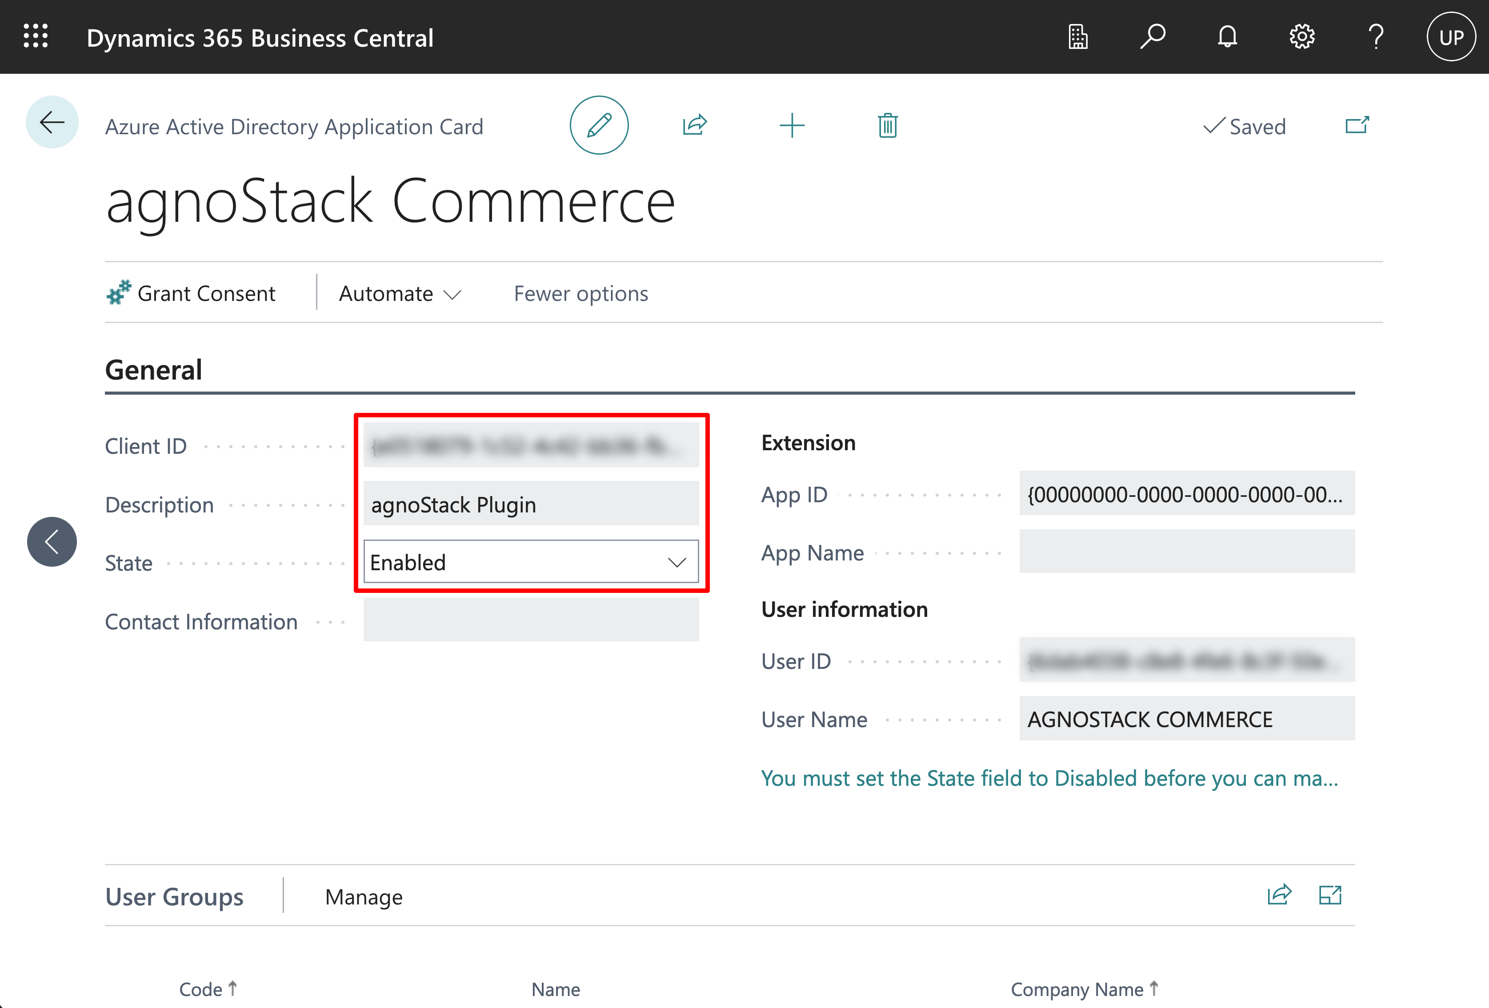Open the State Enabled dropdown

pos(531,562)
